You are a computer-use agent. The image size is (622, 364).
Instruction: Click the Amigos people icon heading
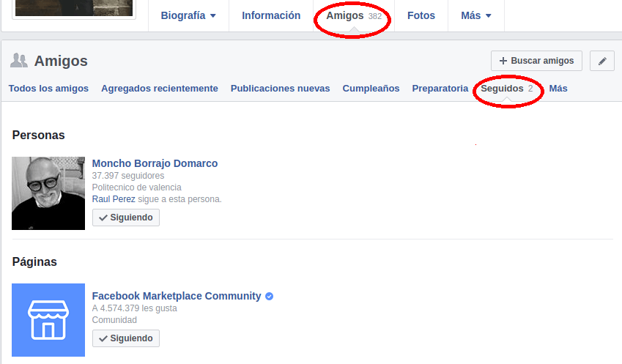[x=18, y=61]
